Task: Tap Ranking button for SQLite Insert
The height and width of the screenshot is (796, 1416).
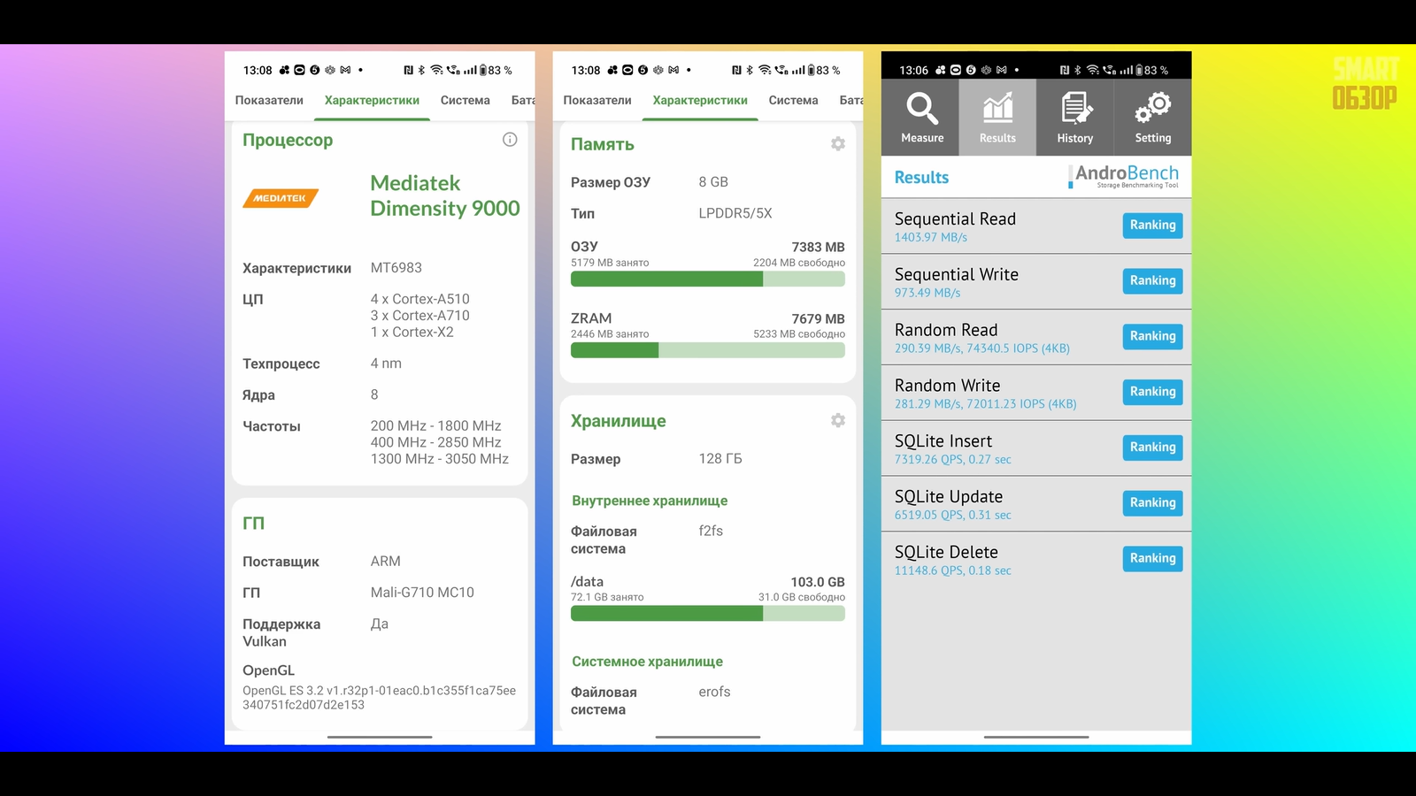Action: (x=1152, y=448)
